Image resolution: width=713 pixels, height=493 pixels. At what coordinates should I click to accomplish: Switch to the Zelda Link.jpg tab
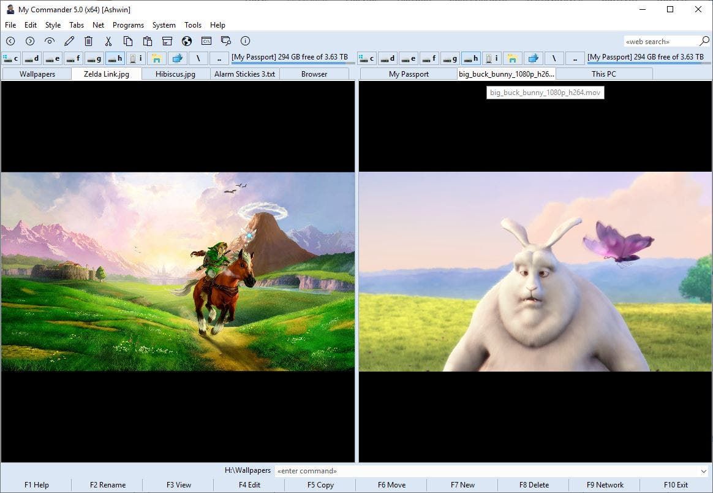tap(107, 74)
